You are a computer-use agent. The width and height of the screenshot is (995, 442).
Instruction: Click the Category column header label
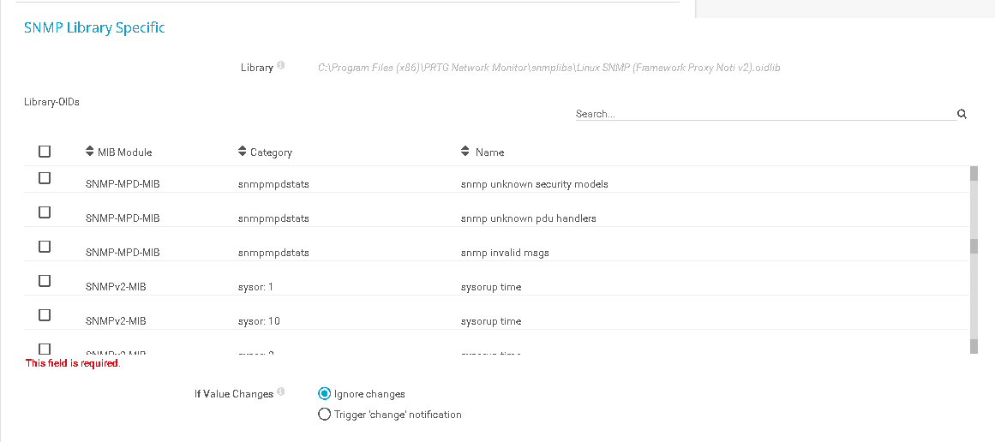point(271,152)
